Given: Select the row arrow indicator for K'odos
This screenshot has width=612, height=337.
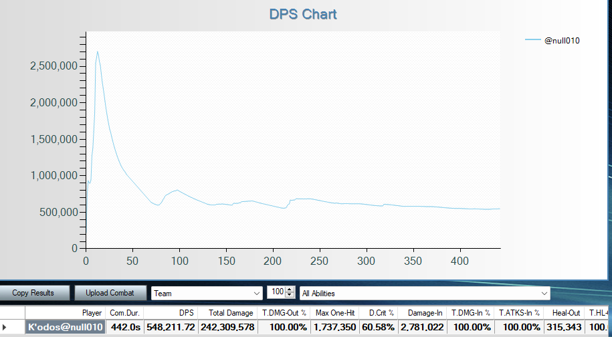Looking at the screenshot, I should tap(5, 327).
